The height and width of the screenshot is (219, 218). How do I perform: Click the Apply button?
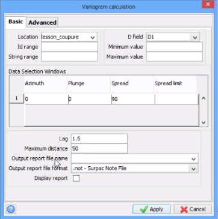pos(151,209)
